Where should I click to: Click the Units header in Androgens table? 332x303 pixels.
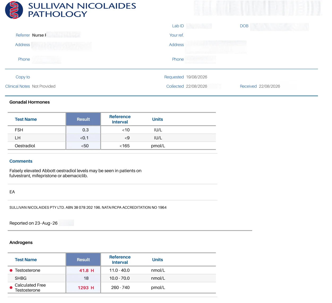(158, 260)
